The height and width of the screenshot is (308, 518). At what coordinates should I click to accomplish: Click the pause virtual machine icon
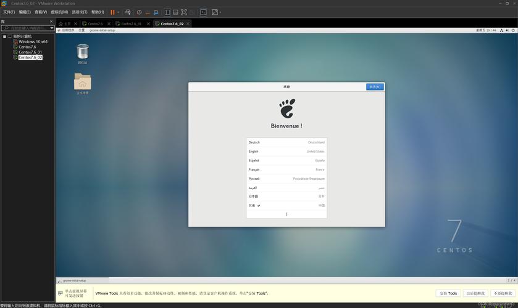click(x=112, y=12)
